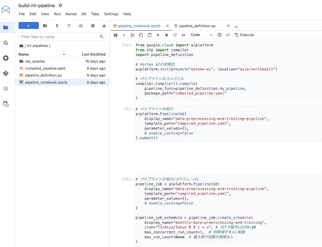The width and height of the screenshot is (322, 247).
Task: Click inside the PipelineJob submit cell
Action: 228,124
